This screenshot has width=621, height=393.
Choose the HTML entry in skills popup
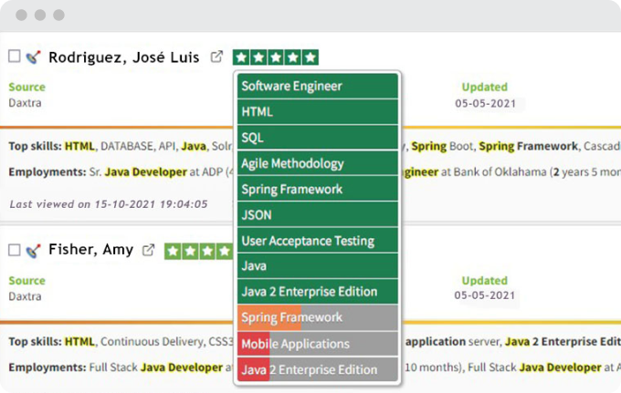(x=317, y=112)
